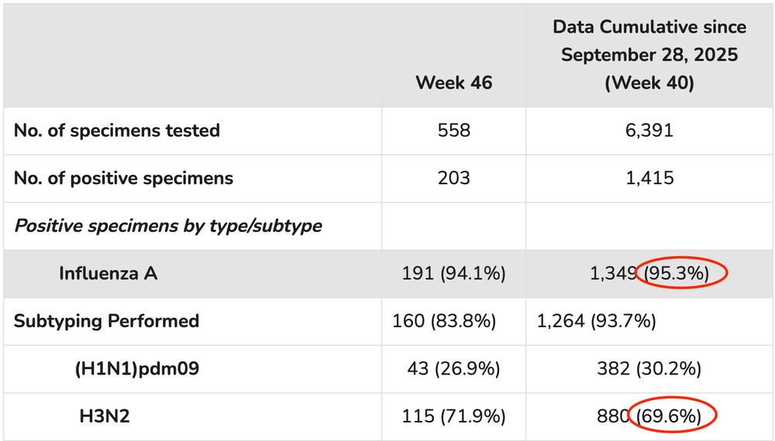This screenshot has height=441, width=775.
Task: Click the 160 (83.8%) subtyping cell
Action: click(444, 321)
